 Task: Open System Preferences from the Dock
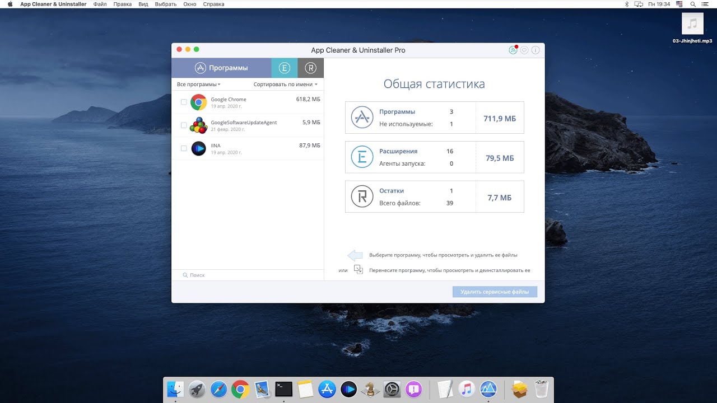392,388
